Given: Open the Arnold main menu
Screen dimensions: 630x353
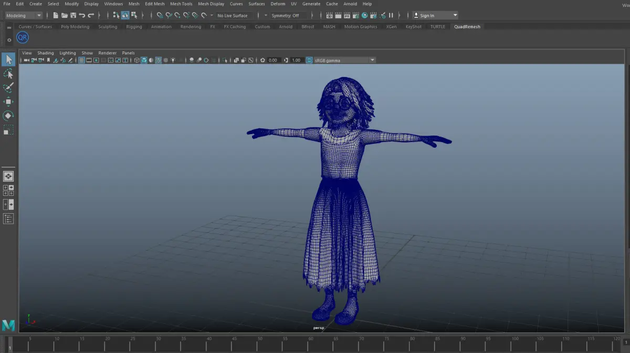Looking at the screenshot, I should (x=350, y=4).
